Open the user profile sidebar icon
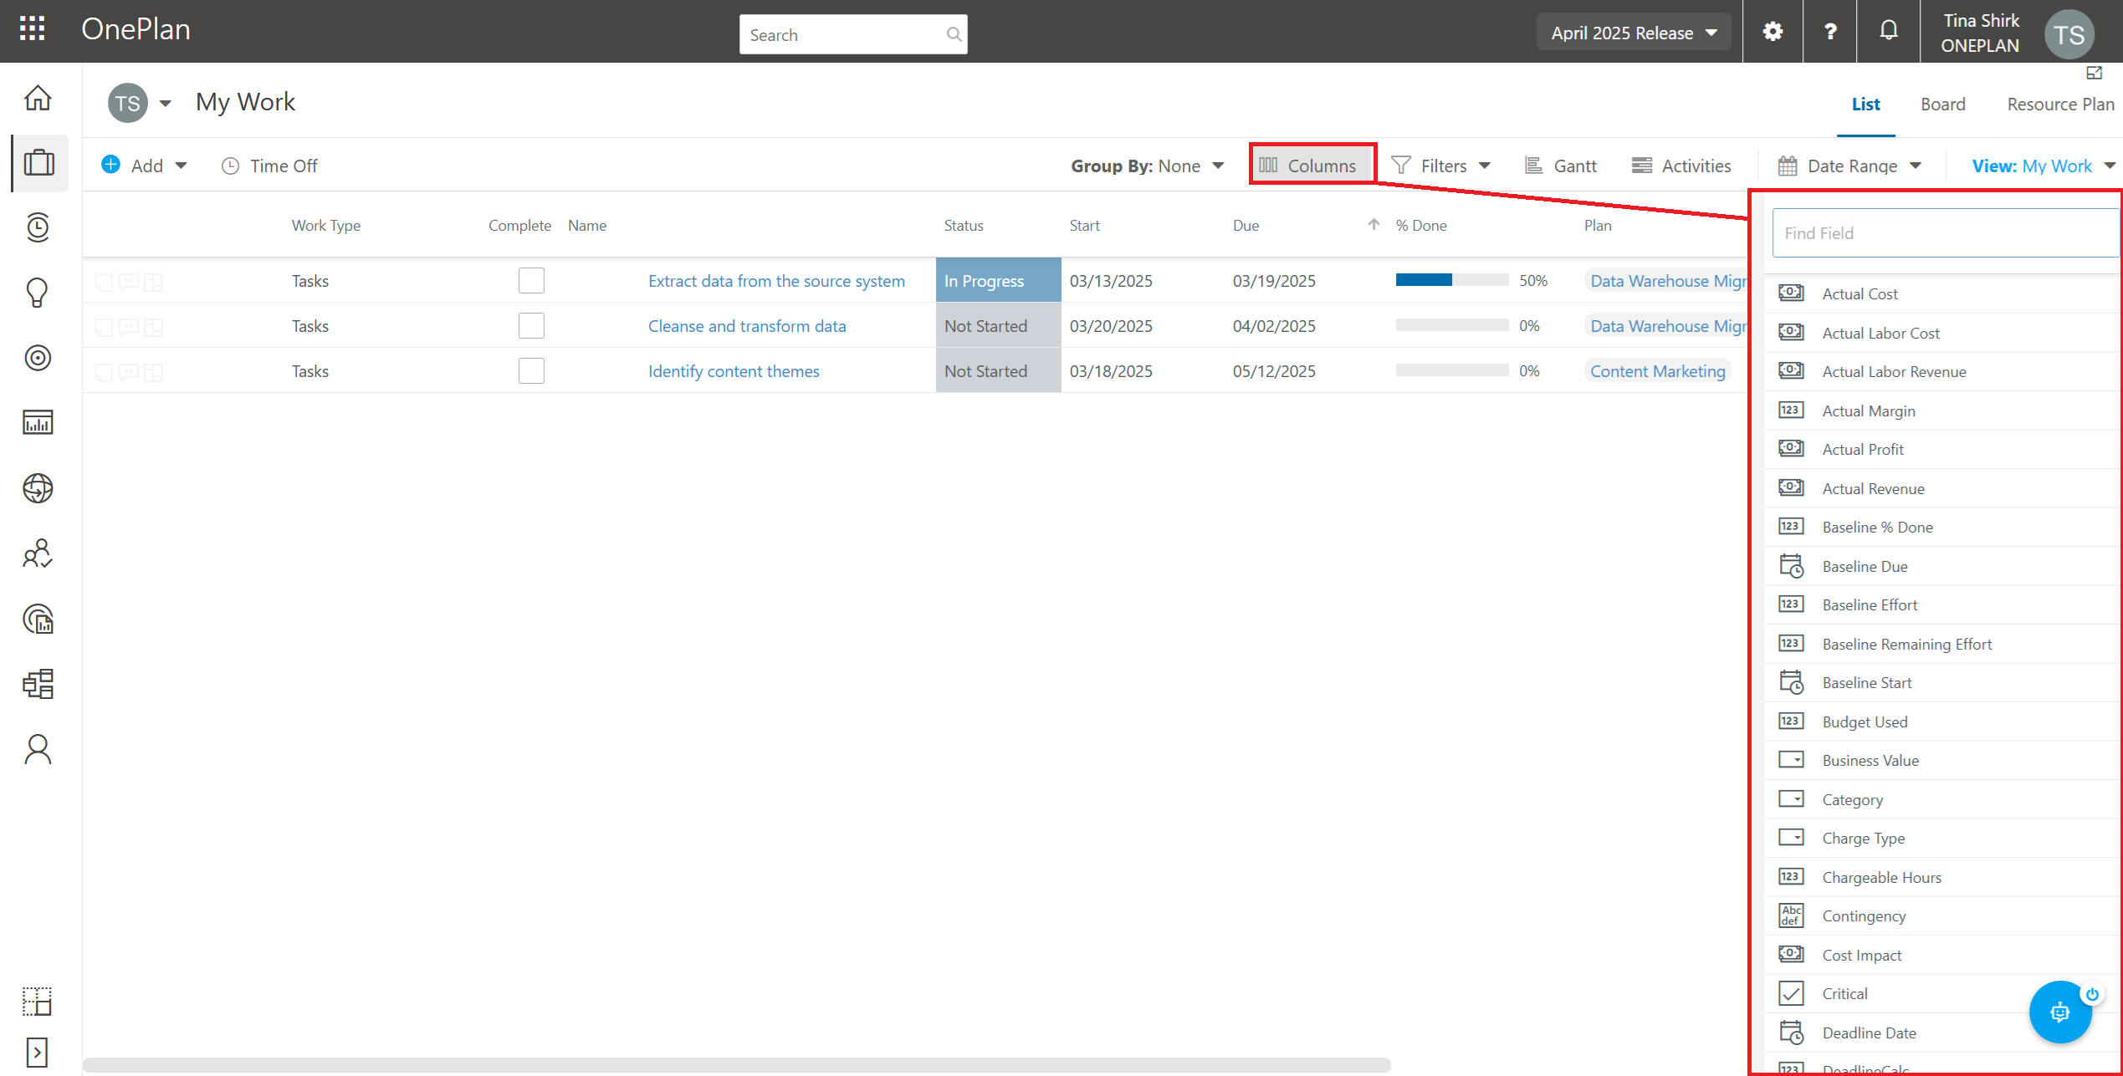The image size is (2123, 1076). (x=38, y=749)
